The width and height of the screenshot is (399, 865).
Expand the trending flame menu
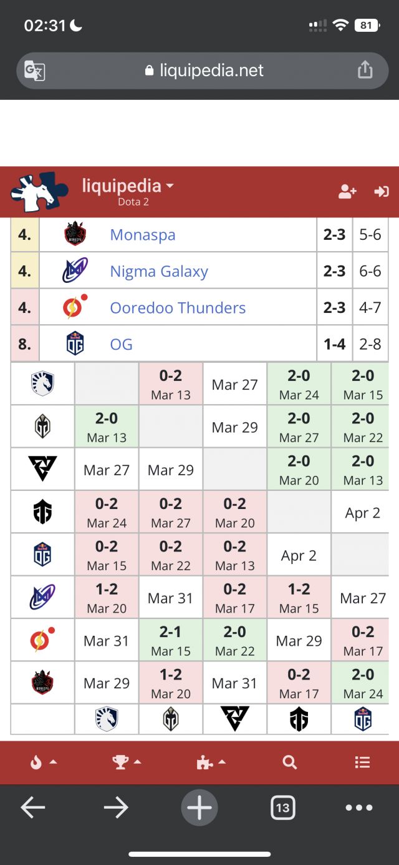(x=44, y=762)
